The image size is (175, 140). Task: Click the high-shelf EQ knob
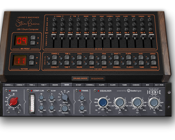[x=154, y=102]
